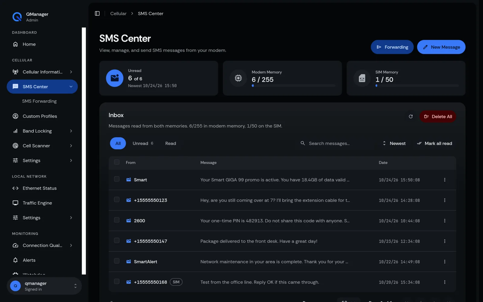
Task: Select the +15555550168 message checkbox
Action: (117, 281)
